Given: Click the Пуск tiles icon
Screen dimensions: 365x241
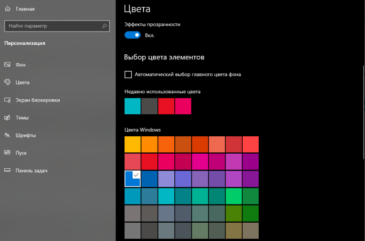Looking at the screenshot, I should click(x=7, y=153).
